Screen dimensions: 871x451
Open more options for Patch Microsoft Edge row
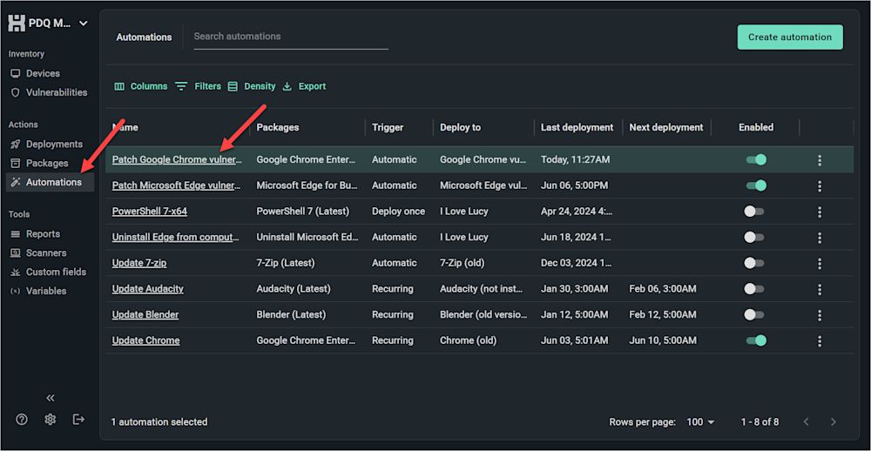tap(820, 186)
